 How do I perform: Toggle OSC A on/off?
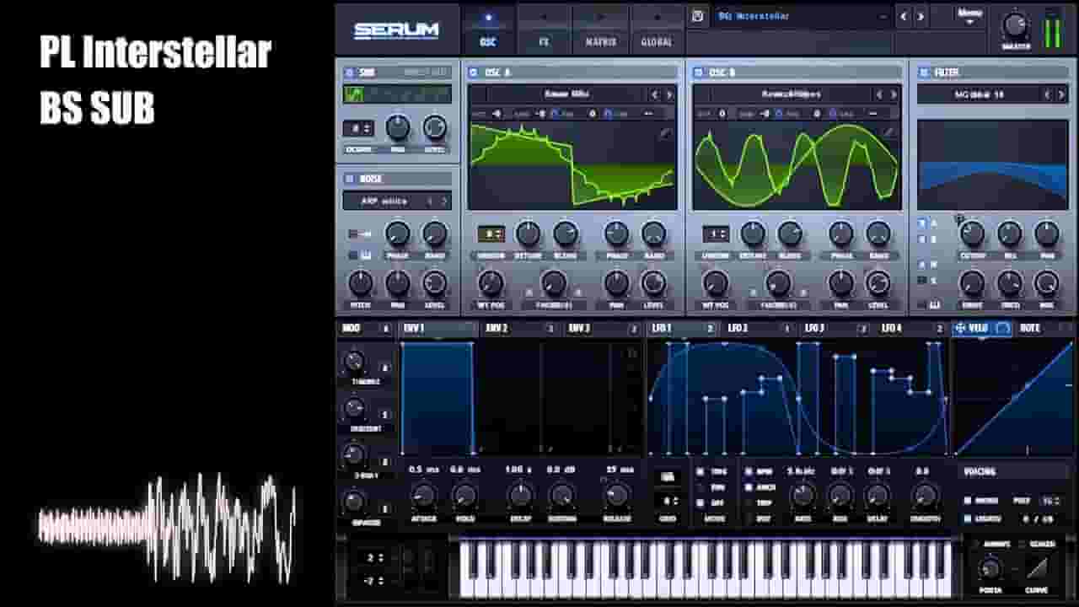[473, 73]
